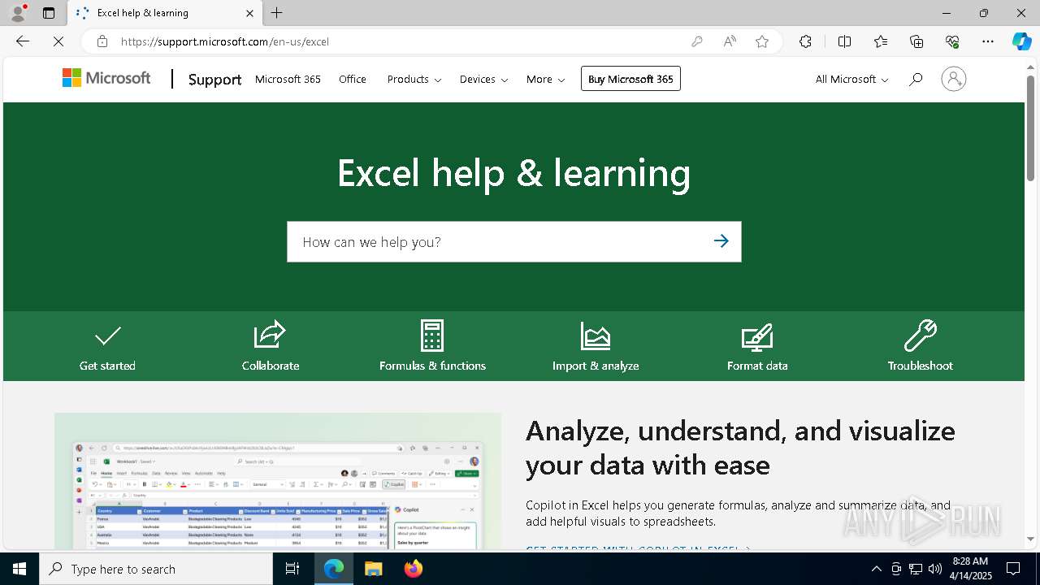Open the Formulas & functions calculator icon
This screenshot has height=585, width=1040.
(x=432, y=335)
